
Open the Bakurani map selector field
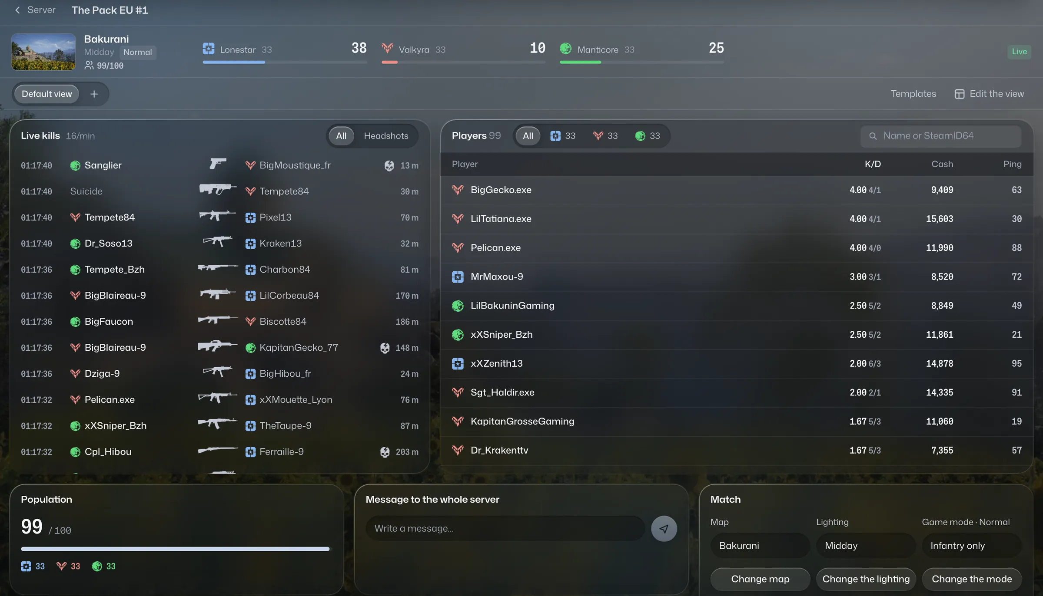coord(760,546)
